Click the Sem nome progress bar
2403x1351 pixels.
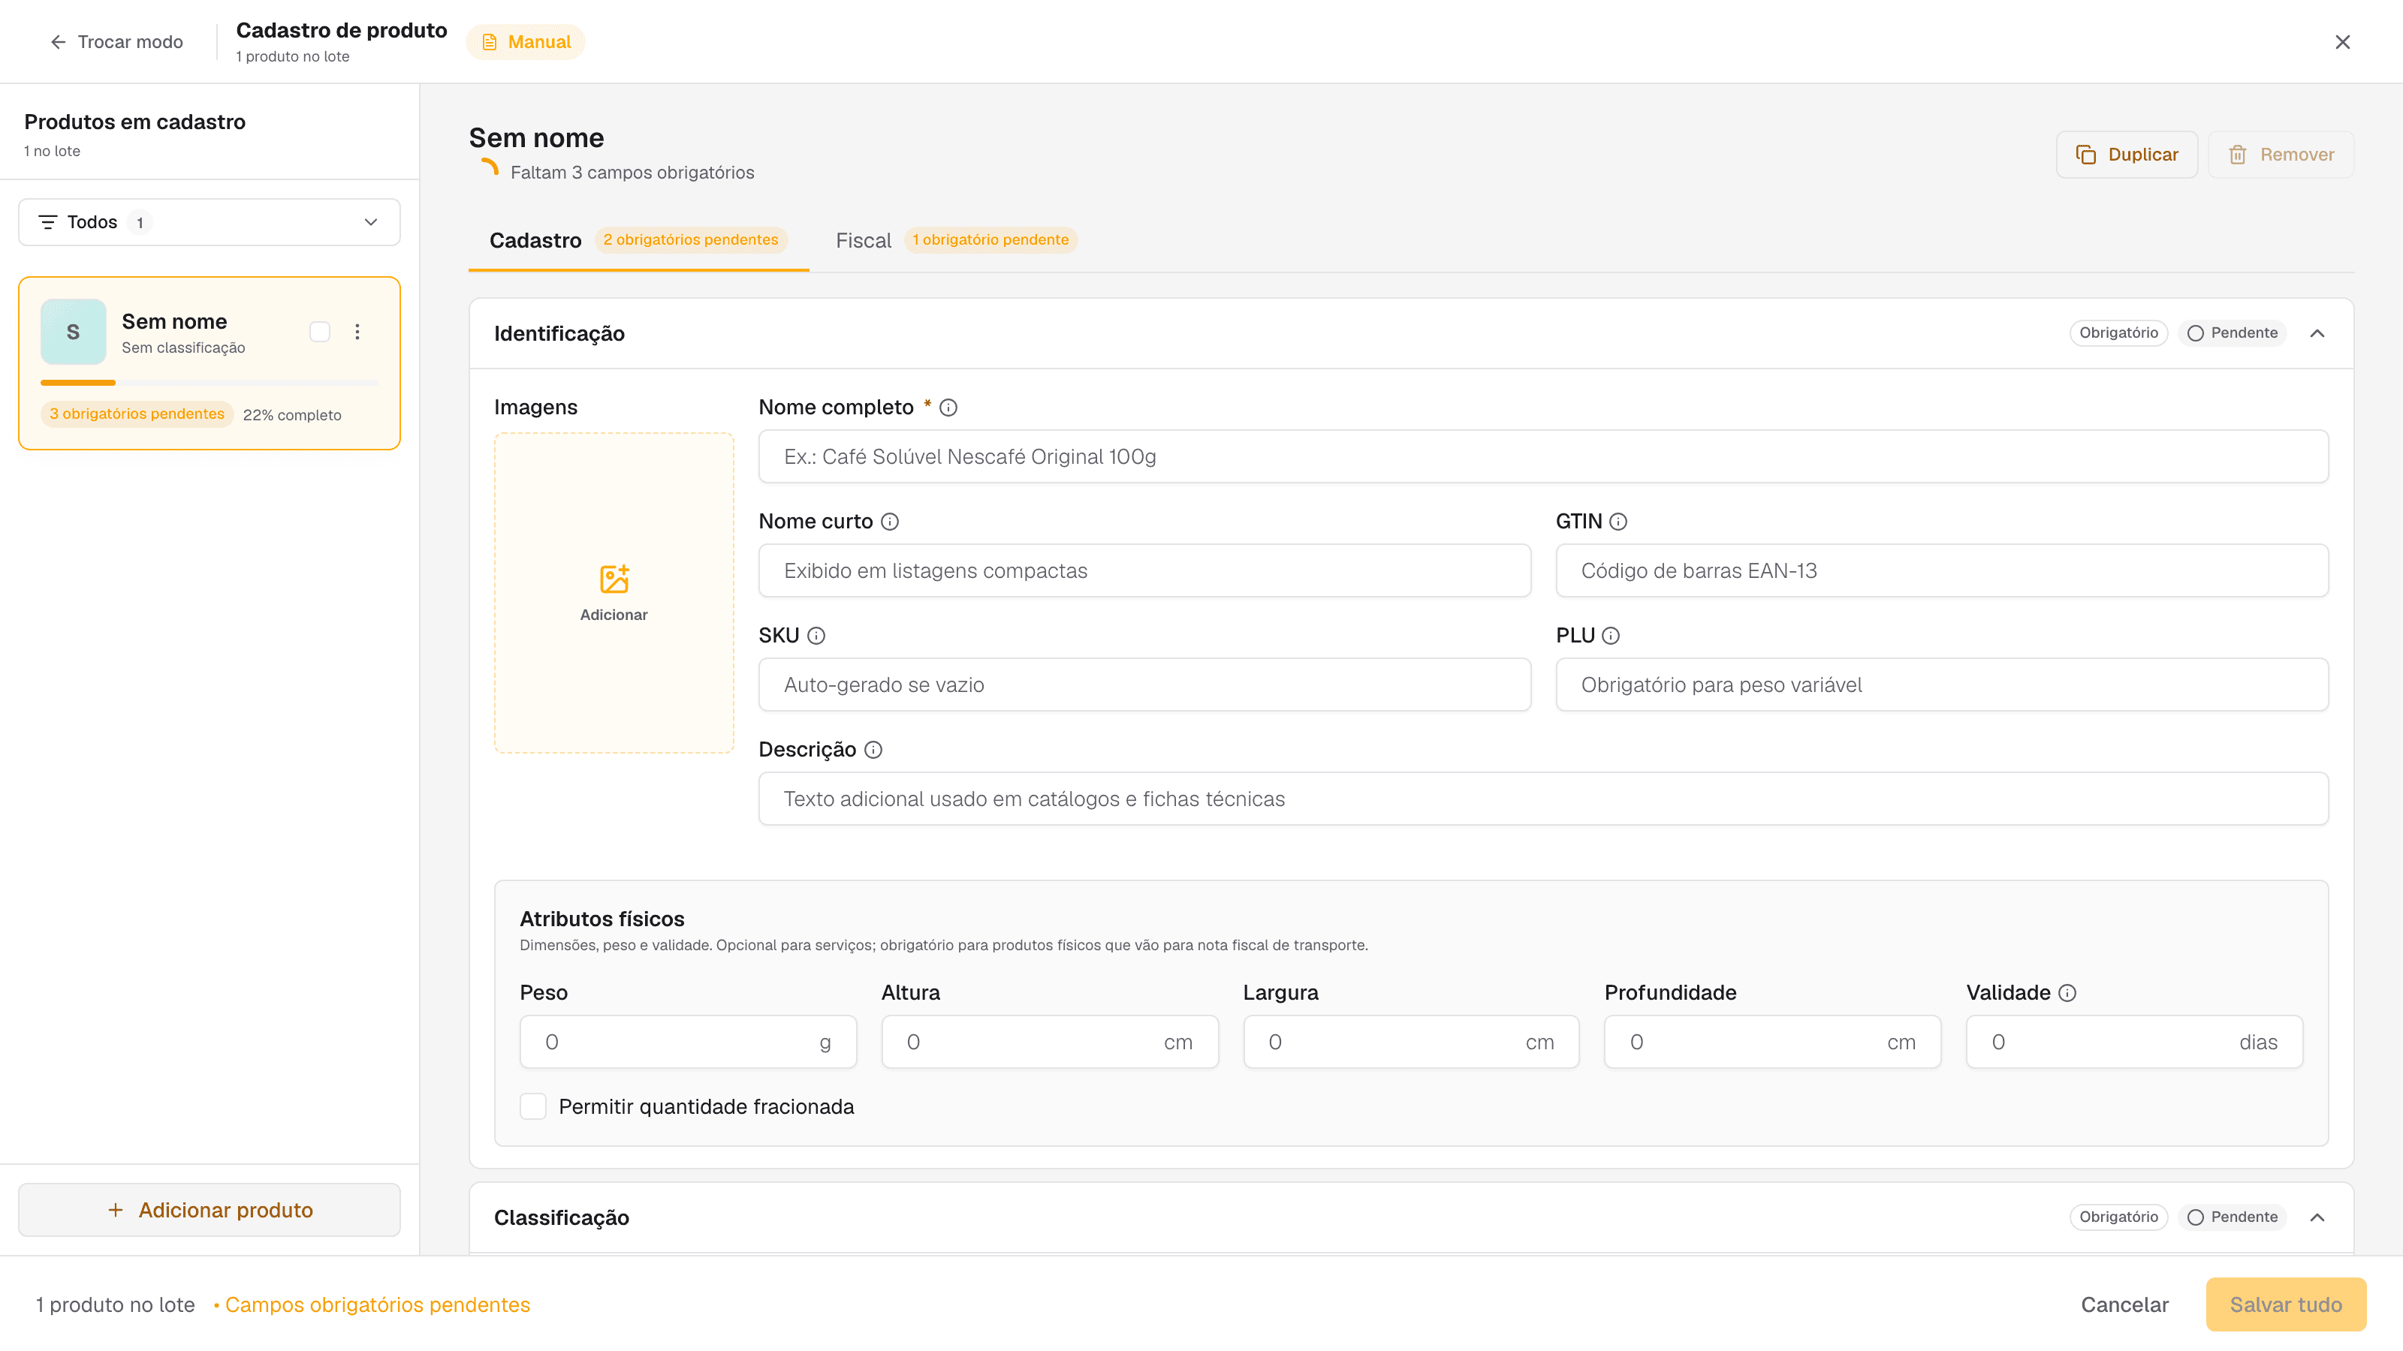pyautogui.click(x=209, y=382)
